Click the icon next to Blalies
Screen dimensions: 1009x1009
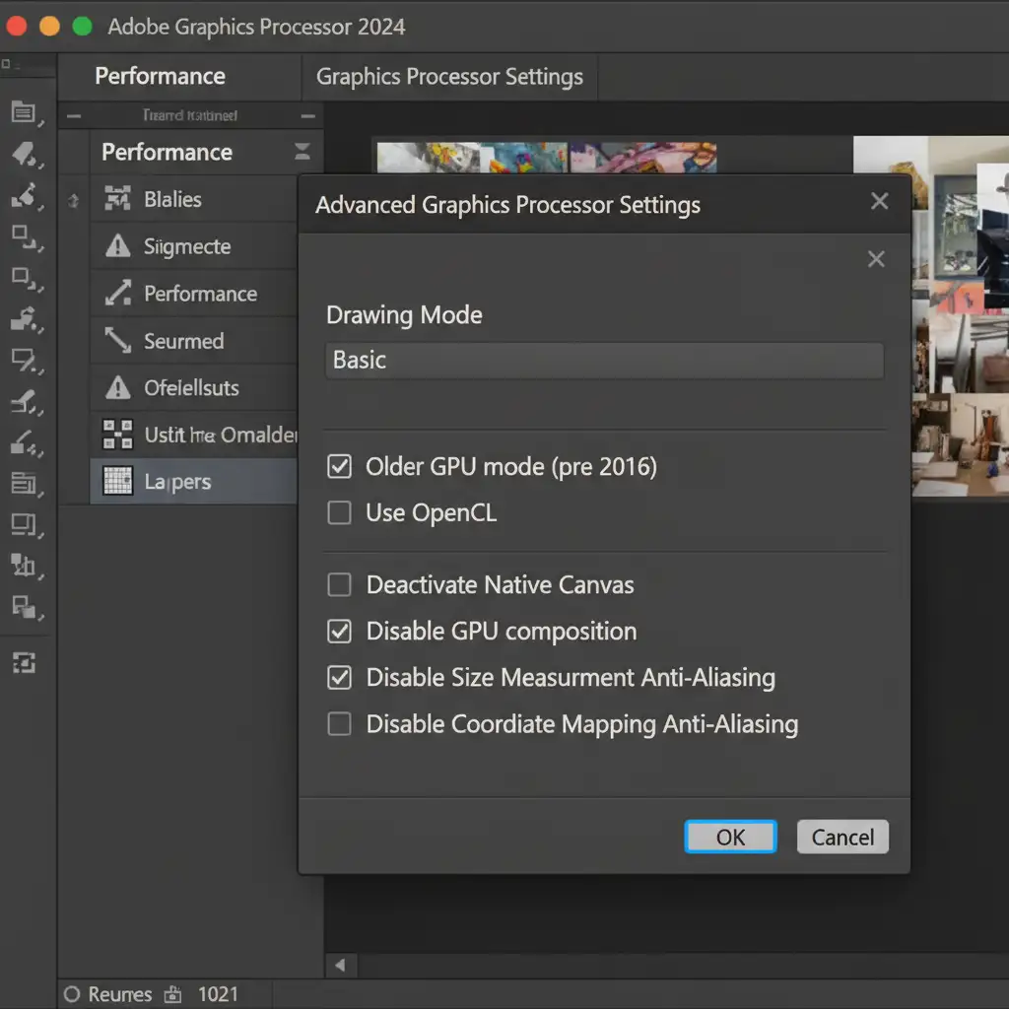(x=117, y=200)
